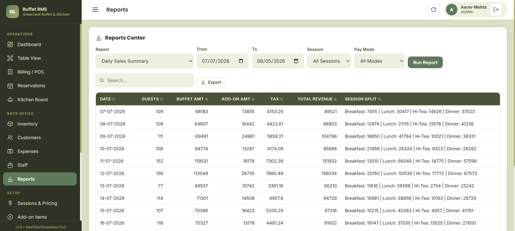Click date cell 07-07-2026
The height and width of the screenshot is (231, 515).
click(112, 112)
